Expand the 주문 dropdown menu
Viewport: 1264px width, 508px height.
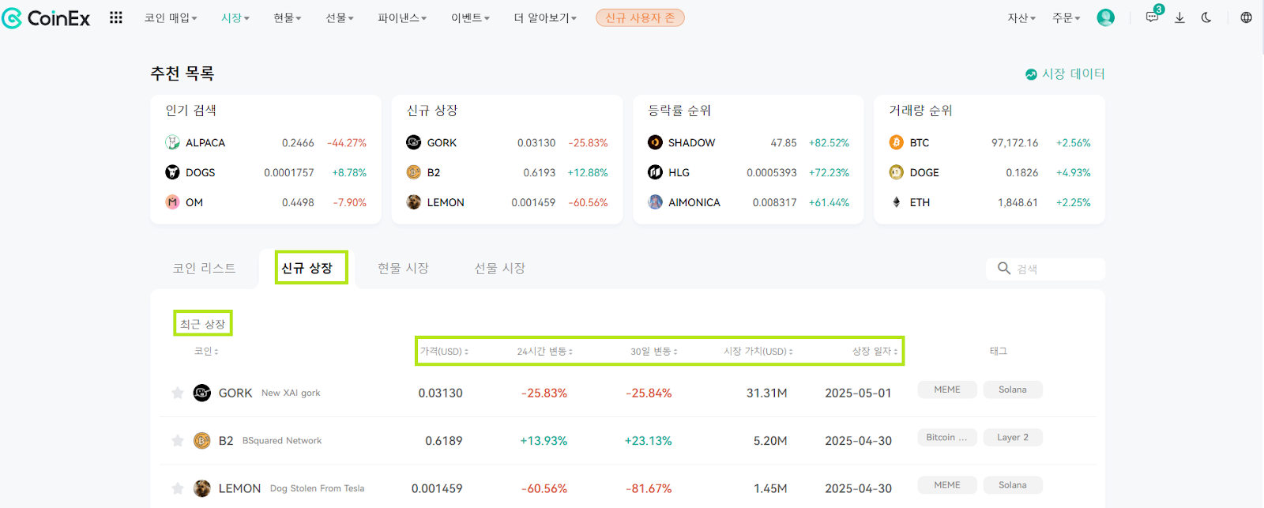pyautogui.click(x=1066, y=17)
